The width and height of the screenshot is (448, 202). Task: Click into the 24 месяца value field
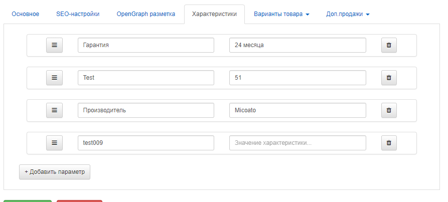pos(297,45)
